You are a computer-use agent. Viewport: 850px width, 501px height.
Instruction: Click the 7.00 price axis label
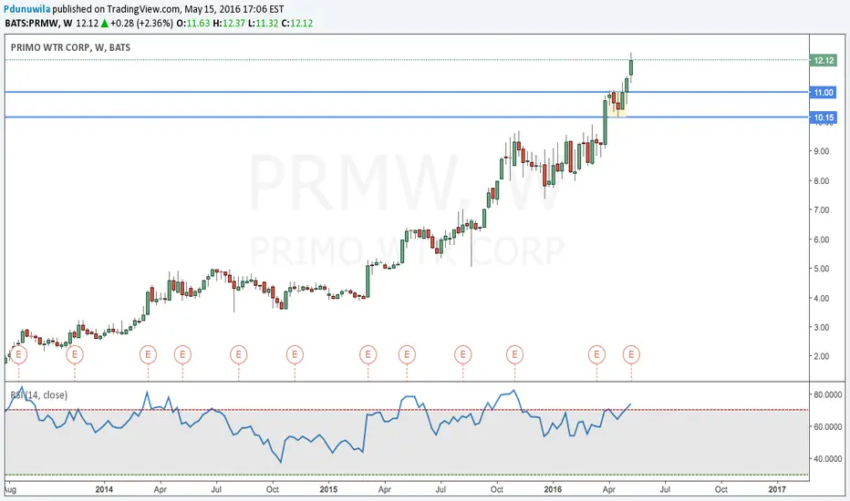[x=821, y=210]
